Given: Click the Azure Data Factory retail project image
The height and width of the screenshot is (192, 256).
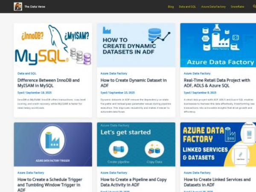Looking at the screenshot, I should click(218, 45).
